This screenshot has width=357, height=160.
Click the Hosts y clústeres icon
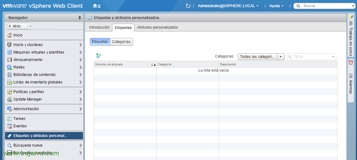9,45
